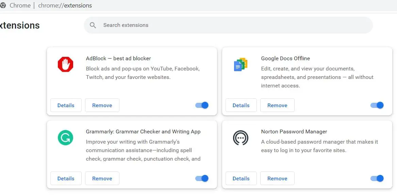Turn off Google Docs Offline

pos(377,105)
